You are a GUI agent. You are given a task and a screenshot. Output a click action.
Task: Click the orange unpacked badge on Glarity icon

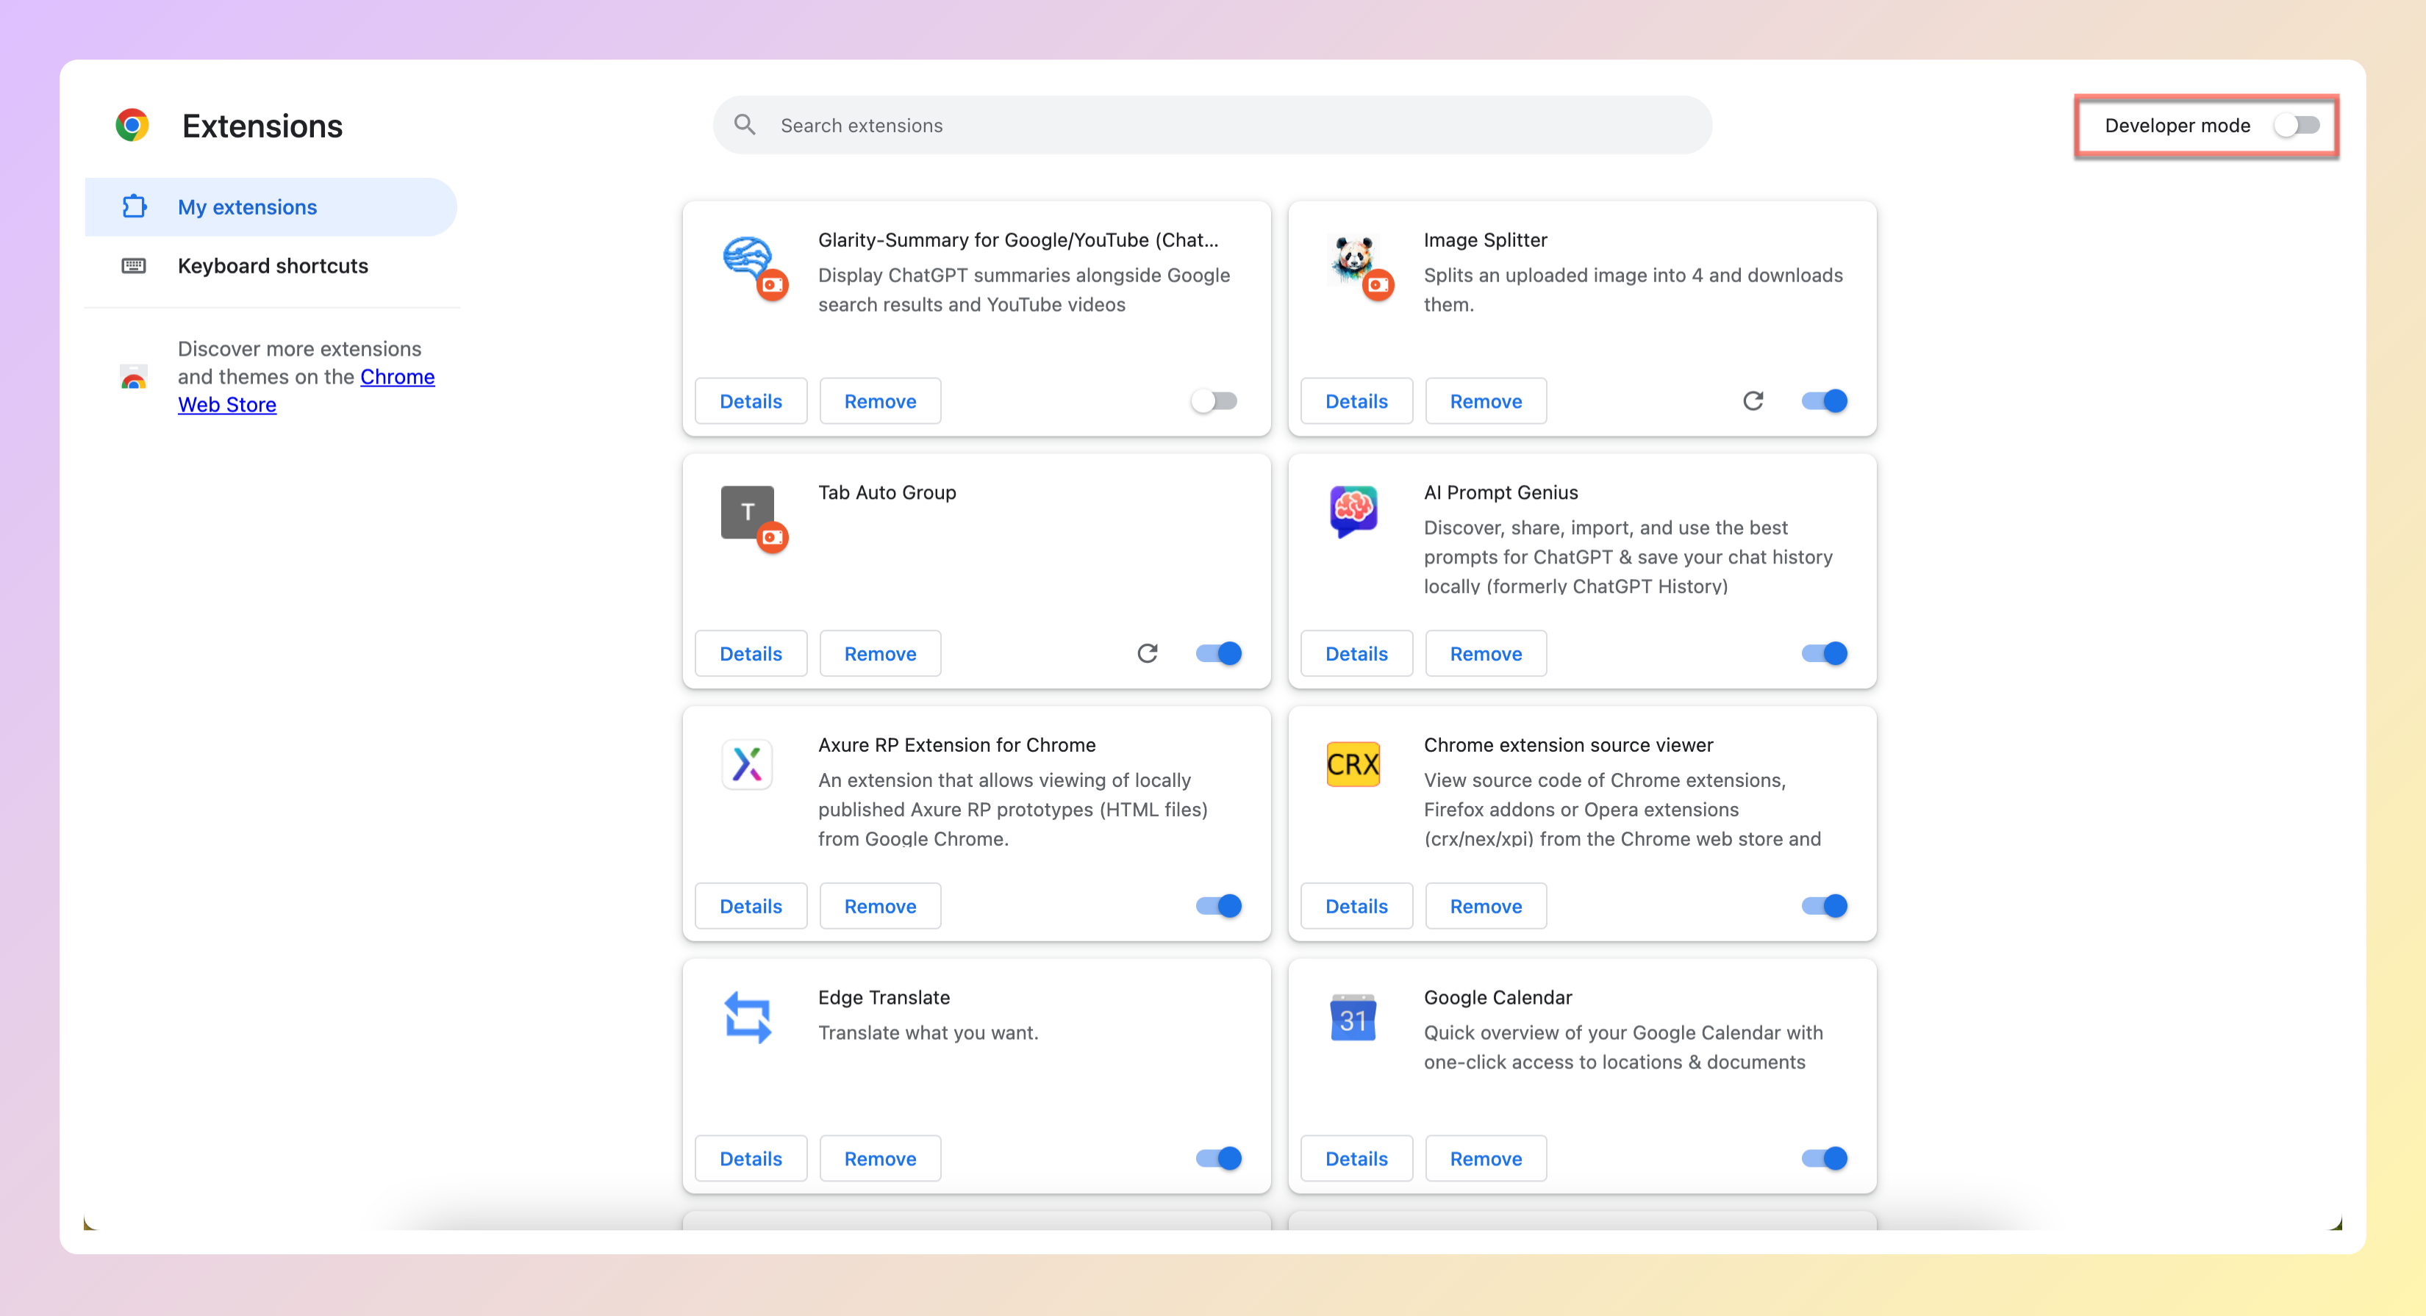773,284
